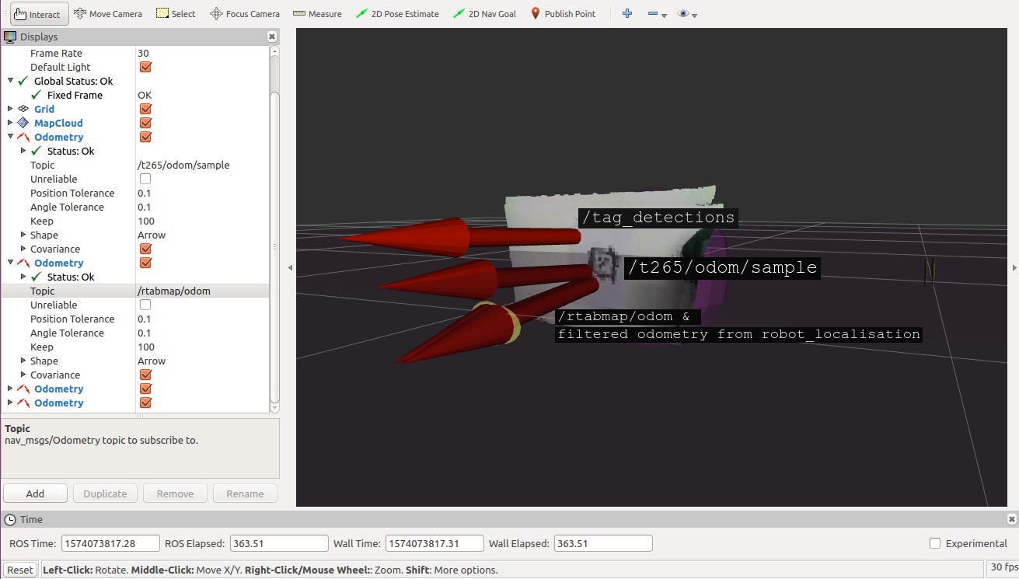Toggle the Default Light checkbox
1019x579 pixels.
coord(145,67)
